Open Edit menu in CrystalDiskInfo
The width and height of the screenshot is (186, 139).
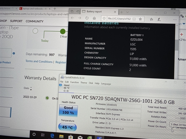coord(67,82)
